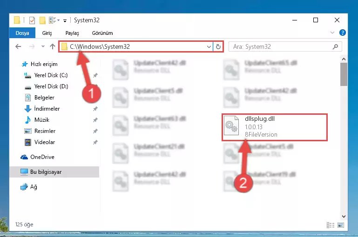Image resolution: width=358 pixels, height=237 pixels.
Task: Switch to the Görünüm tab
Action: click(102, 33)
